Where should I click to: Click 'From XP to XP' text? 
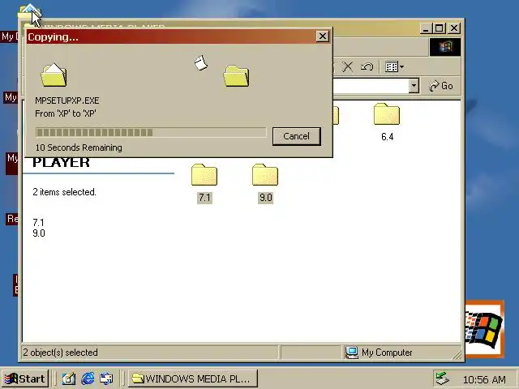tap(66, 113)
